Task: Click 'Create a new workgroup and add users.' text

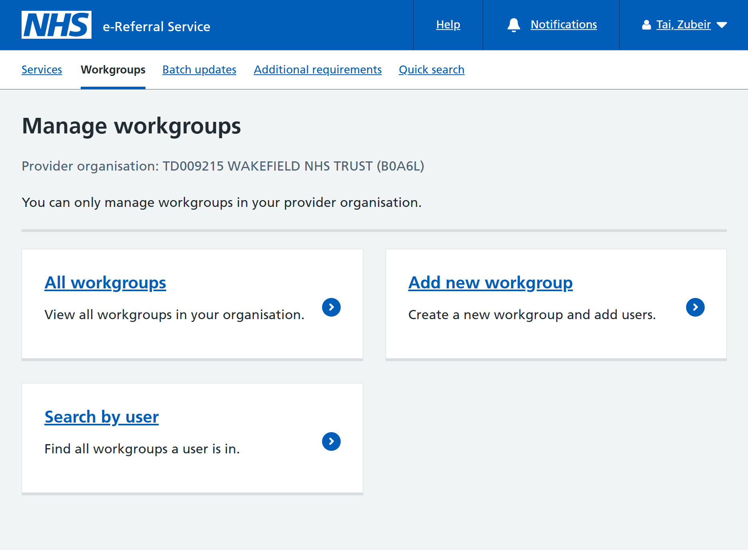Action: pyautogui.click(x=532, y=315)
